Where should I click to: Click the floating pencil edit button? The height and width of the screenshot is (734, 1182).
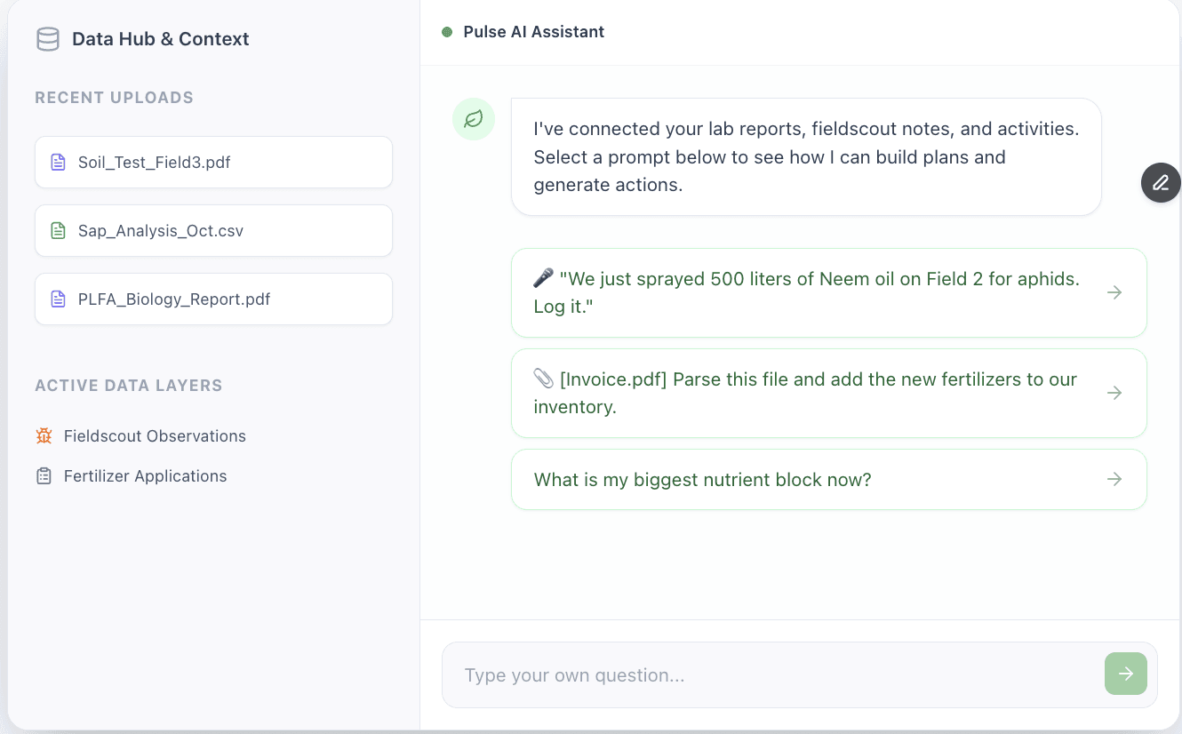tap(1161, 183)
